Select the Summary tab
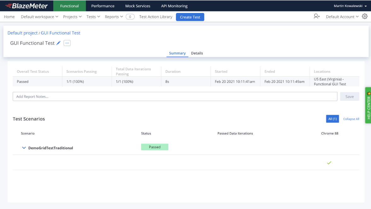This screenshot has width=371, height=209. (177, 53)
